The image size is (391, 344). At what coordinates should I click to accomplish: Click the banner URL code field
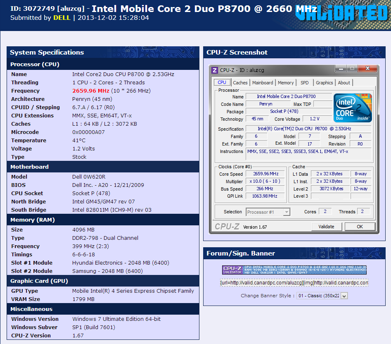[x=294, y=282]
